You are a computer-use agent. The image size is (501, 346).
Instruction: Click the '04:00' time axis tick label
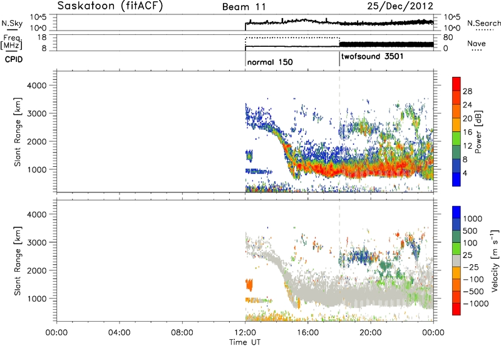pyautogui.click(x=119, y=333)
